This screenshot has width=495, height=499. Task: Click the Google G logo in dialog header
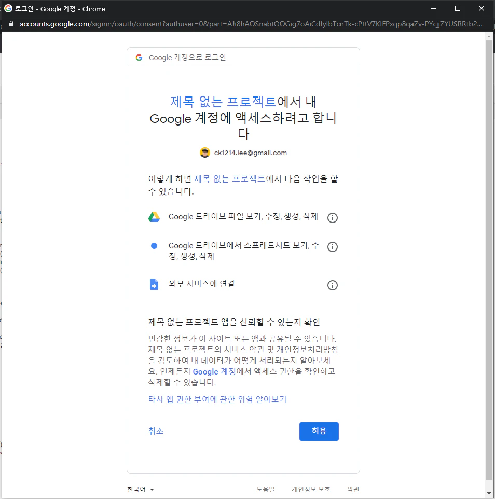point(139,58)
